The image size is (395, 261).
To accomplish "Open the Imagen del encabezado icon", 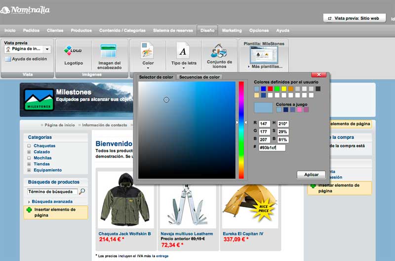I will point(109,51).
